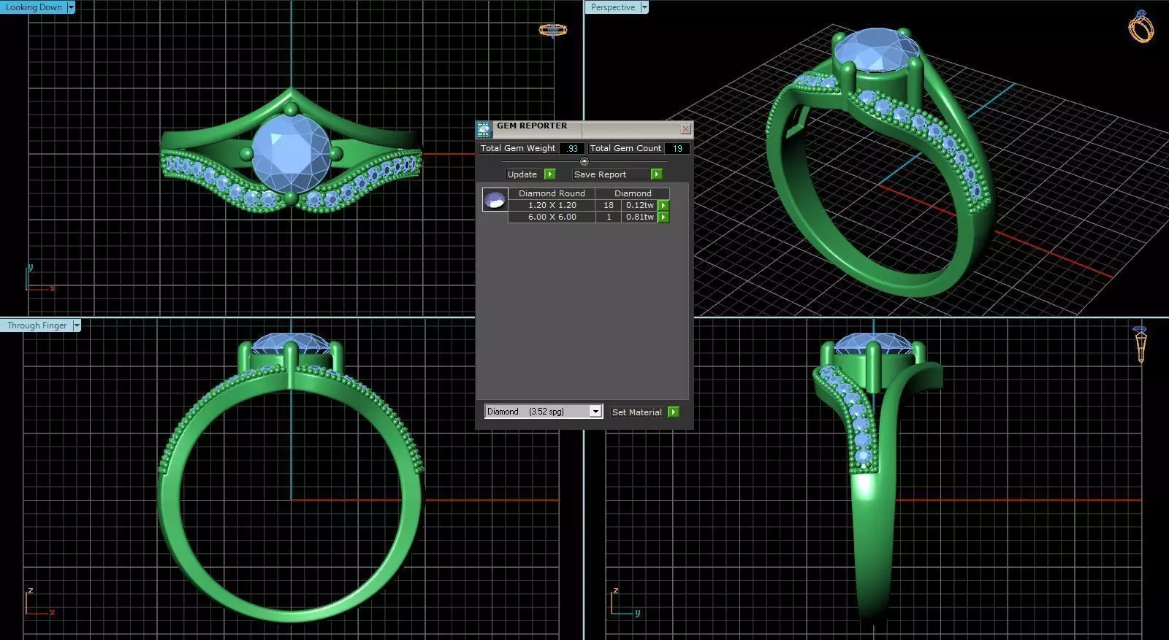Image resolution: width=1169 pixels, height=640 pixels.
Task: Click the Total Gem Weight value .93
Action: [573, 148]
